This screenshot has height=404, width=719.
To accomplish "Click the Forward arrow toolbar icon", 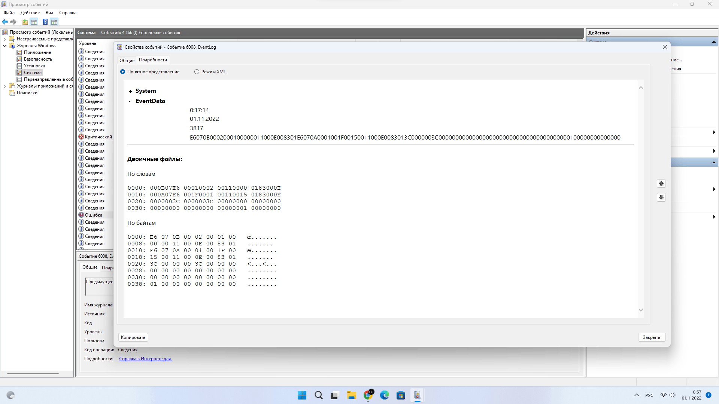I will pos(13,22).
